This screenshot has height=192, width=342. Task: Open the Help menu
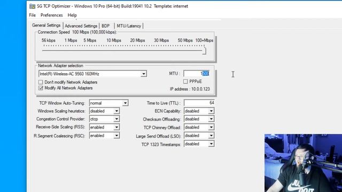pyautogui.click(x=72, y=15)
